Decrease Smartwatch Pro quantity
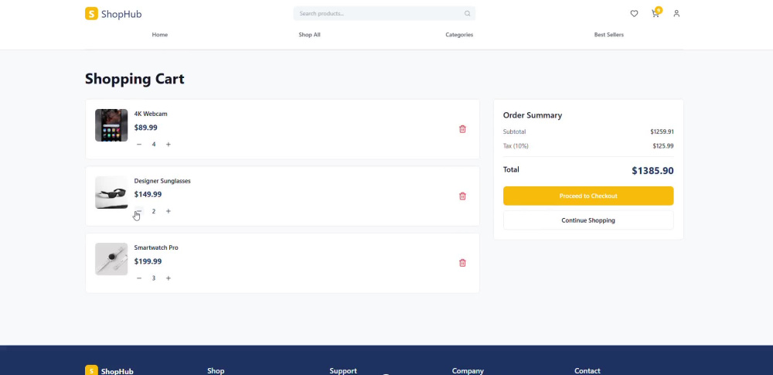This screenshot has width=773, height=375. pyautogui.click(x=139, y=278)
